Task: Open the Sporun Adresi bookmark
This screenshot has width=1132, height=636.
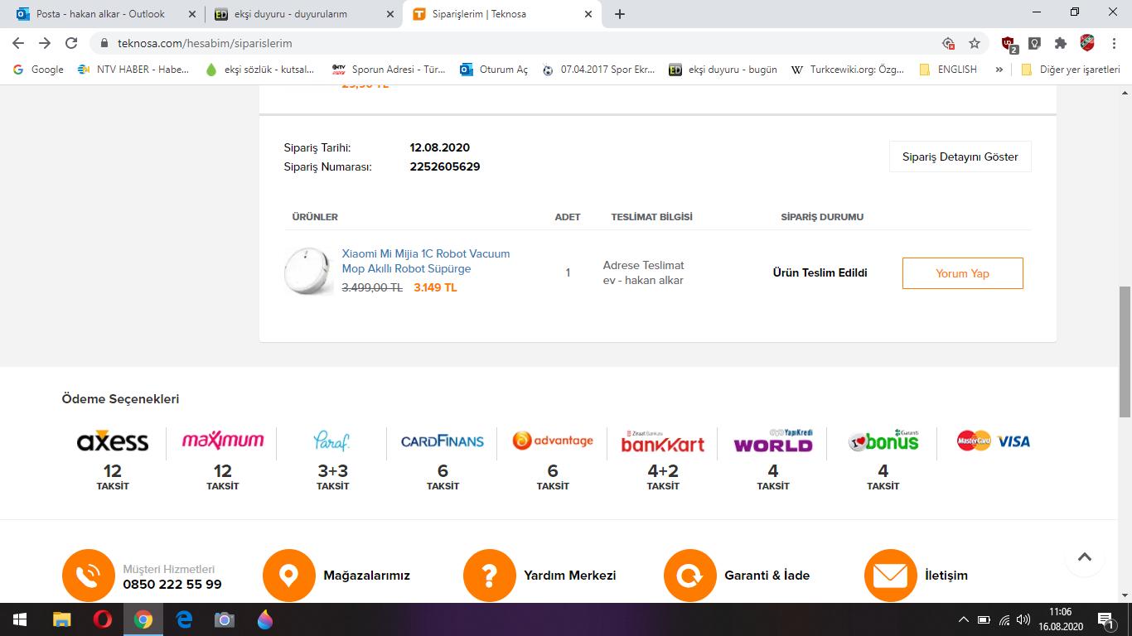Action: (389, 70)
